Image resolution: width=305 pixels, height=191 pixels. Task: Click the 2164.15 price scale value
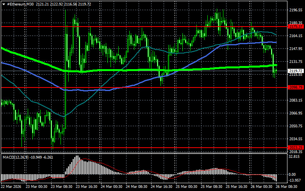296,36
